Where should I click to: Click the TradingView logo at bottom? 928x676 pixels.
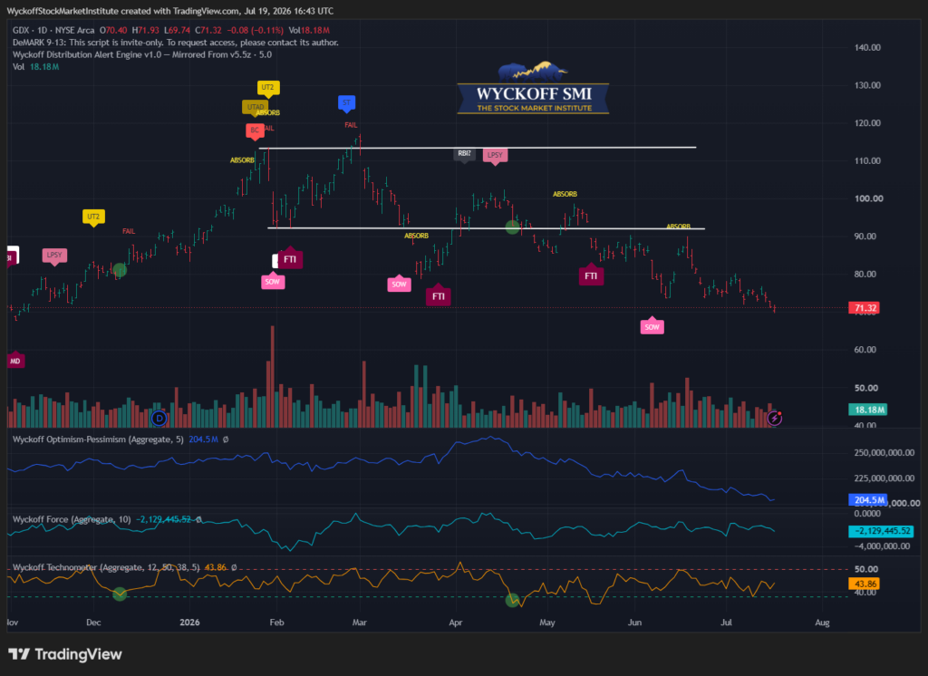[65, 654]
